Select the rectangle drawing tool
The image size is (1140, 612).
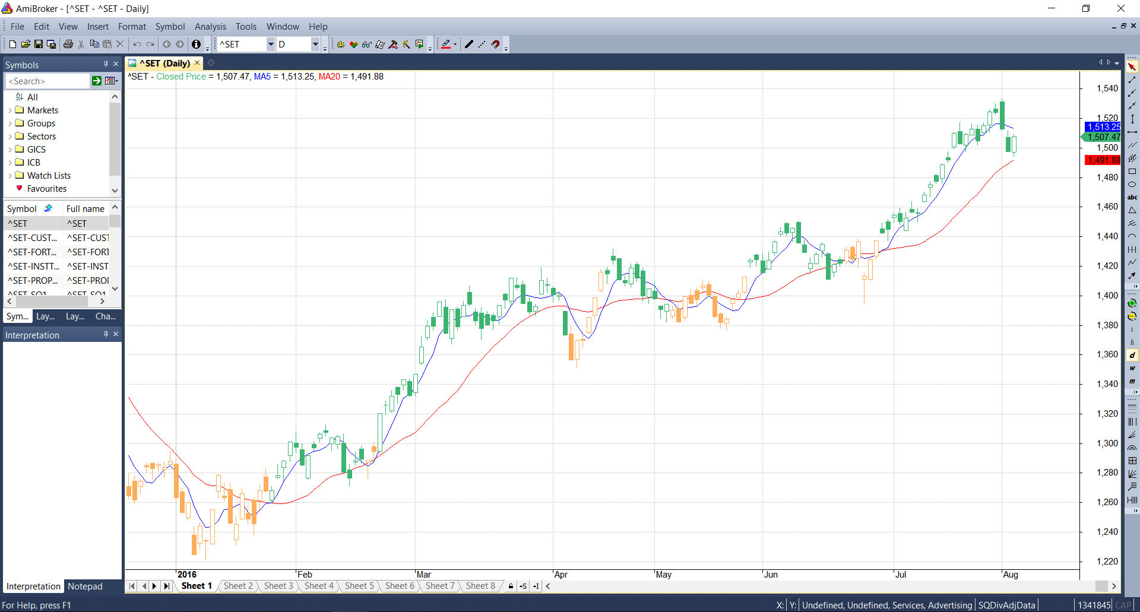pos(1132,172)
